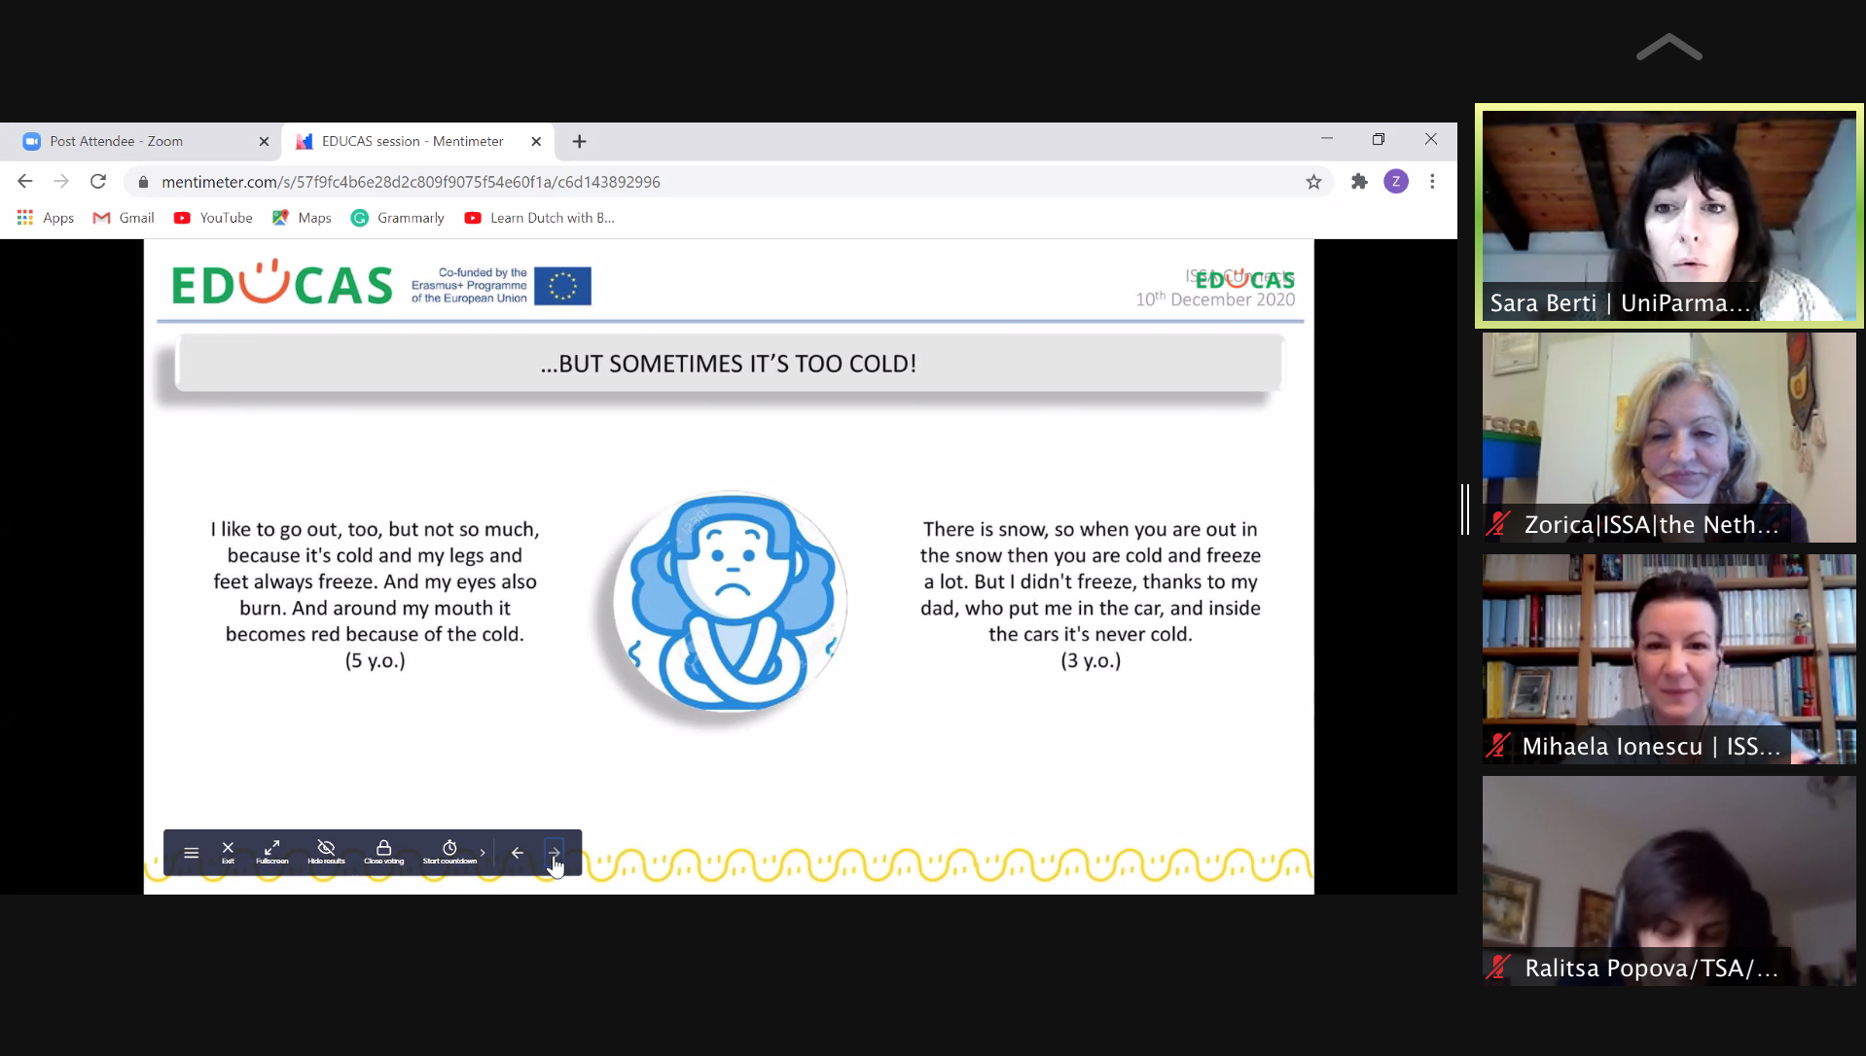This screenshot has height=1056, width=1866.
Task: Expand Zoom top control chevron
Action: coord(1669,48)
